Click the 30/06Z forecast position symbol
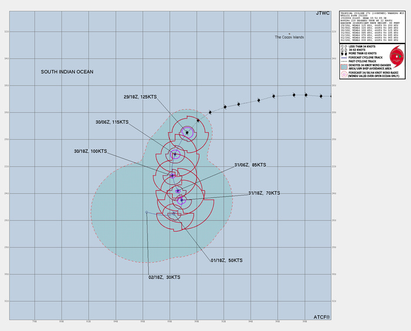 click(x=175, y=154)
